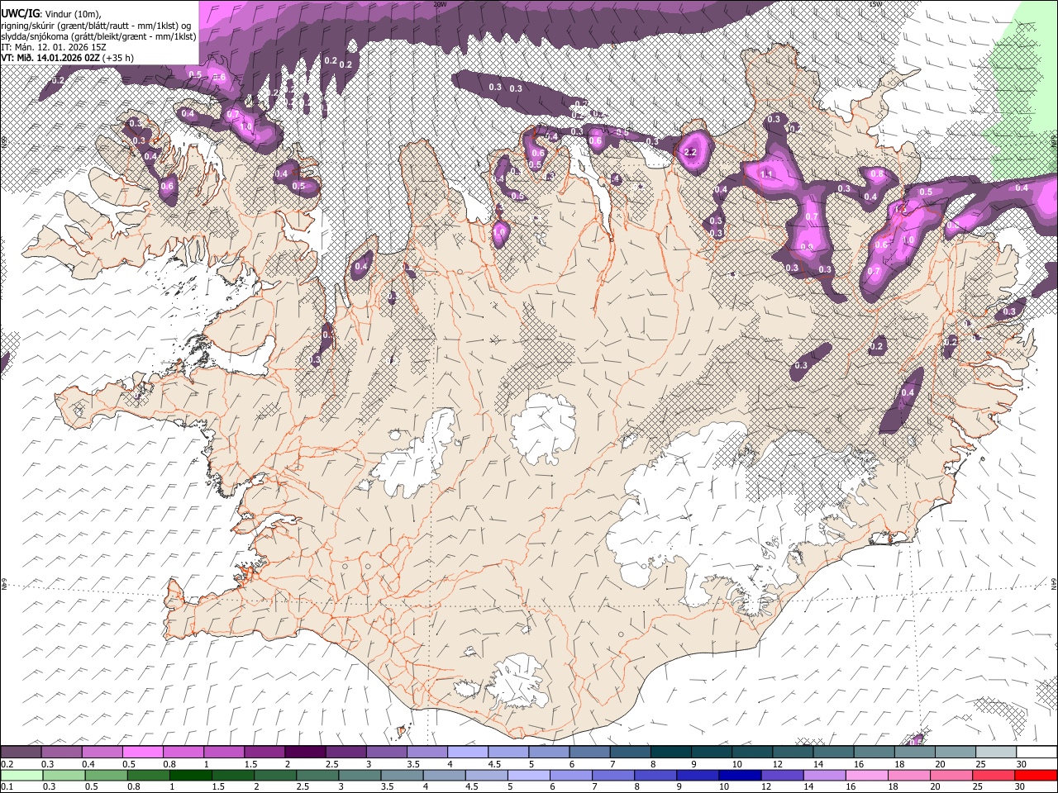
Task: Pick the darkest purple snow swatch 2–2.5
Action: (304, 753)
